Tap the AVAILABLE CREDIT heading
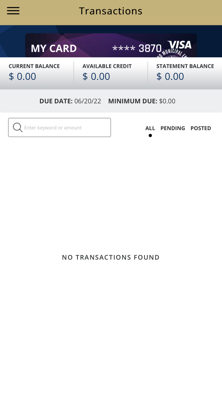Image resolution: width=222 pixels, height=394 pixels. (107, 66)
